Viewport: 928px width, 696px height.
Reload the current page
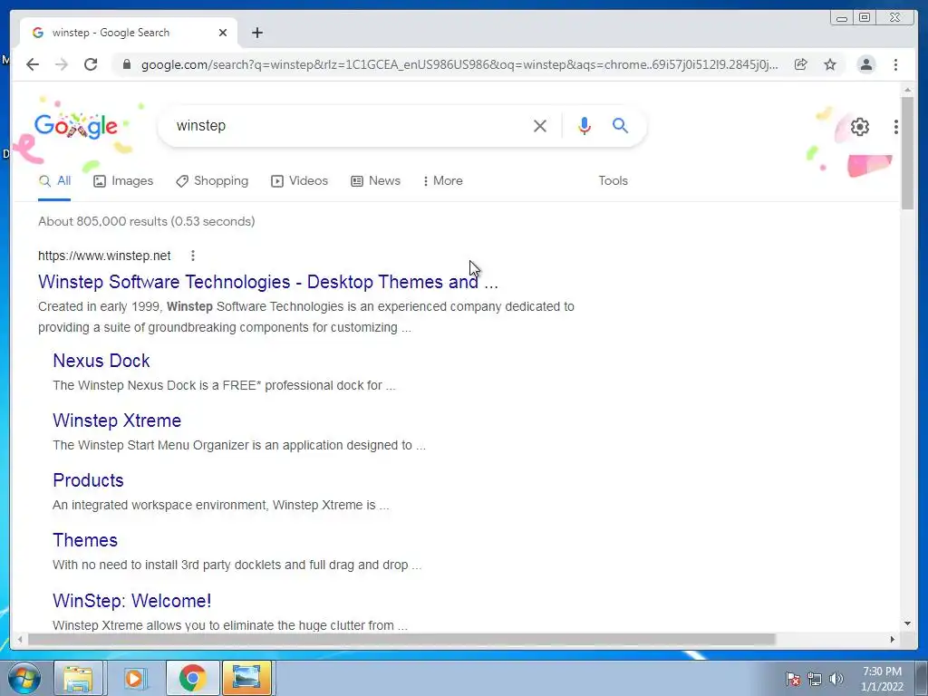[91, 64]
